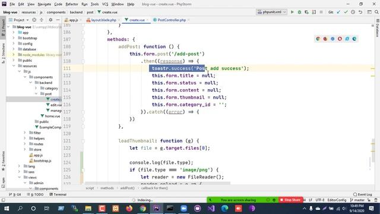Toggle fold marker at line 188

(x=83, y=46)
